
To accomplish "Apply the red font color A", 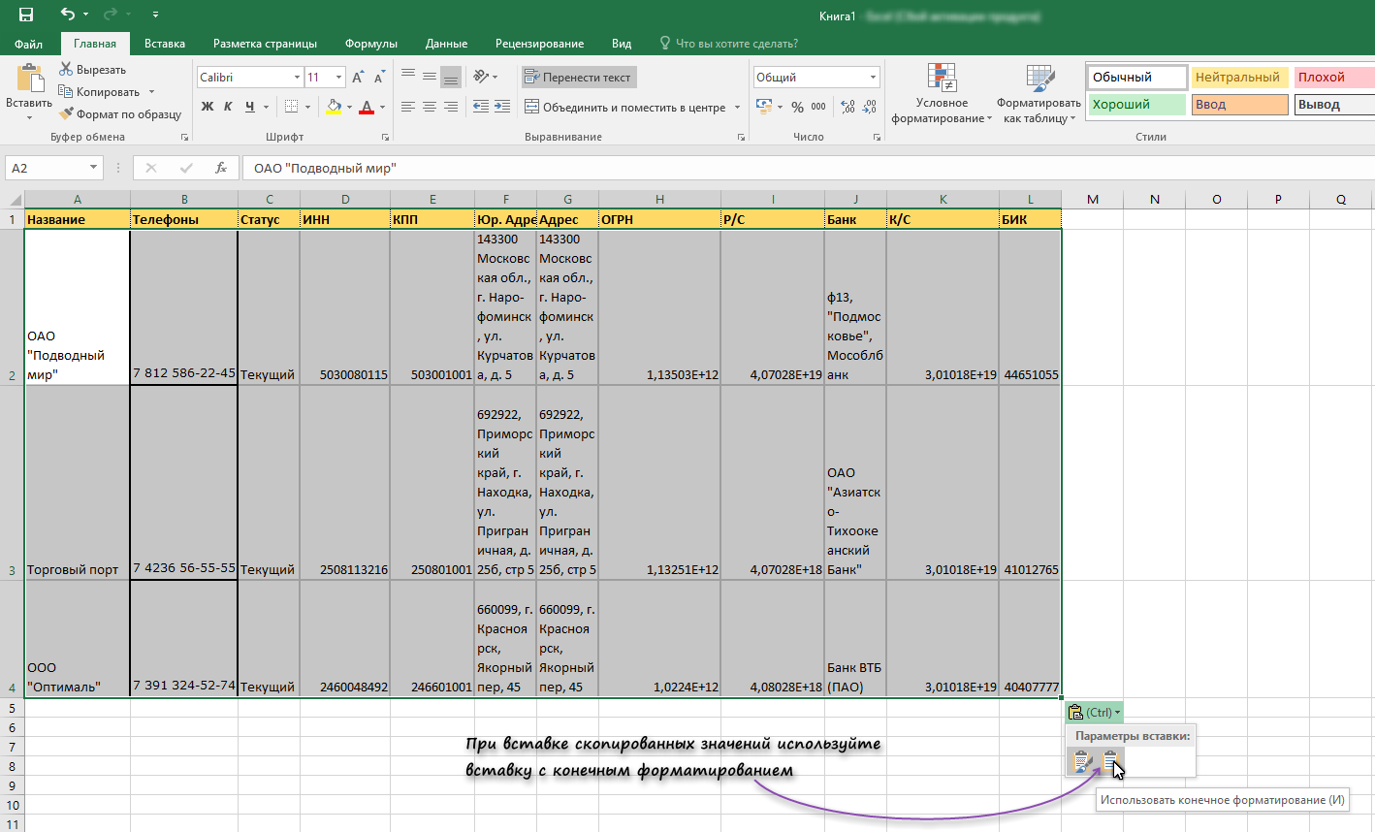I will pyautogui.click(x=367, y=107).
